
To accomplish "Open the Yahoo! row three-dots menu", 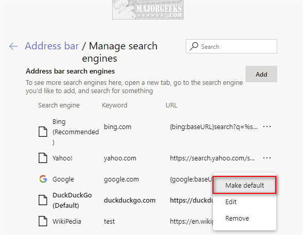I will coord(267,158).
